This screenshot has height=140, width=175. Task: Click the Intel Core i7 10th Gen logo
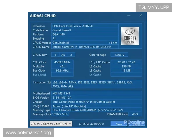click(130, 36)
